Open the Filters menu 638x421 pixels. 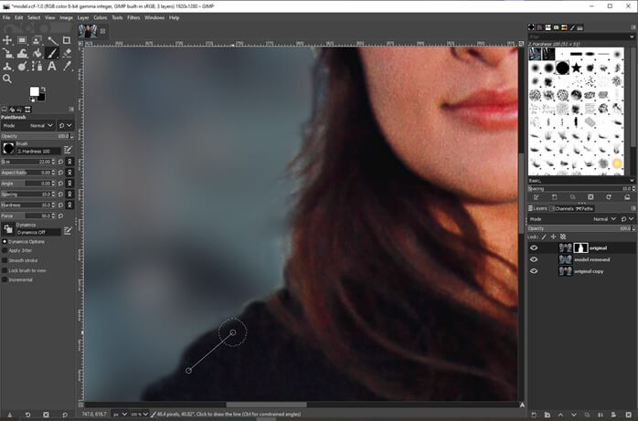(x=133, y=17)
